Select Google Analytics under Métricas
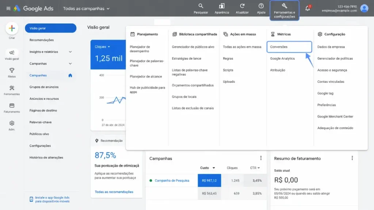 click(x=282, y=59)
